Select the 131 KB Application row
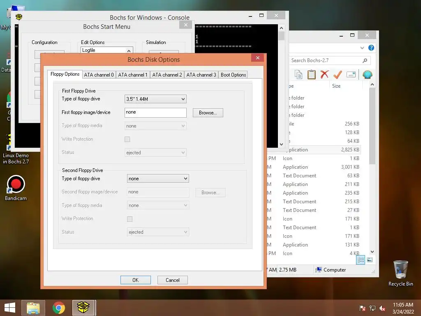The width and height of the screenshot is (421, 316). (x=313, y=244)
